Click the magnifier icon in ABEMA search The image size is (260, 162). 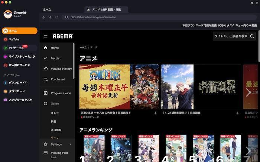coord(252,36)
